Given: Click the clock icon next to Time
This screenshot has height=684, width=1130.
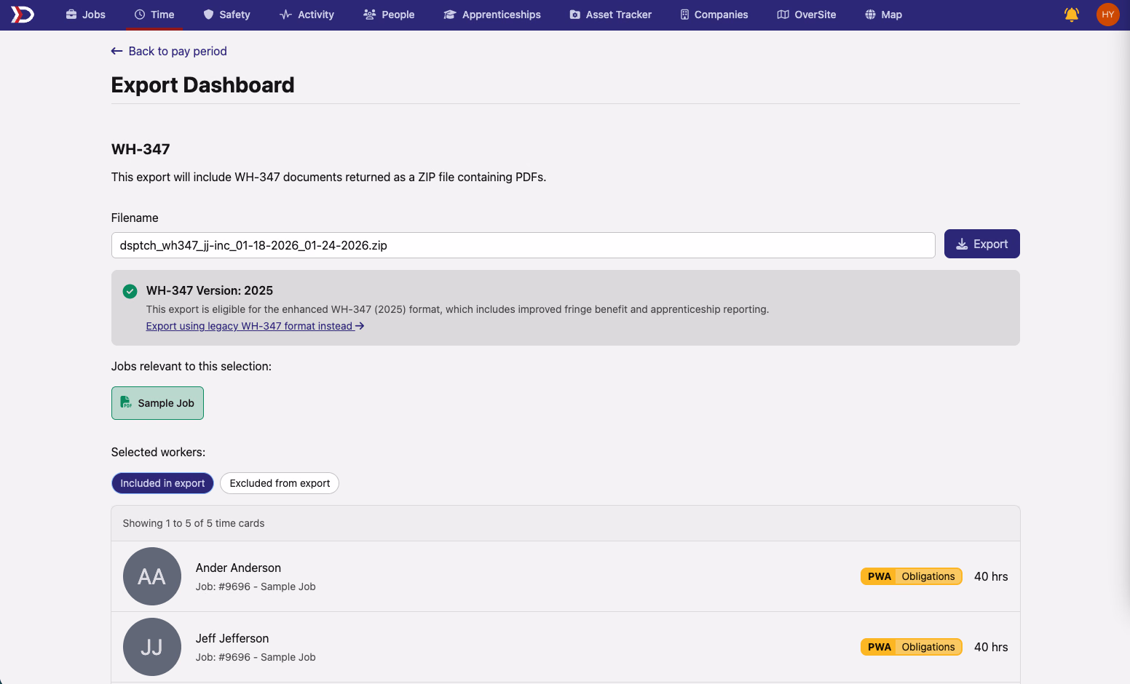Looking at the screenshot, I should point(140,15).
